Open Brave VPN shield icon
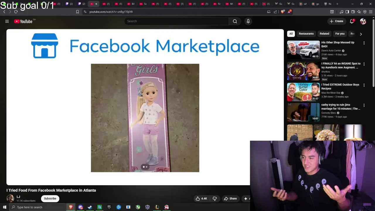The height and width of the screenshot is (211, 375). [365, 12]
